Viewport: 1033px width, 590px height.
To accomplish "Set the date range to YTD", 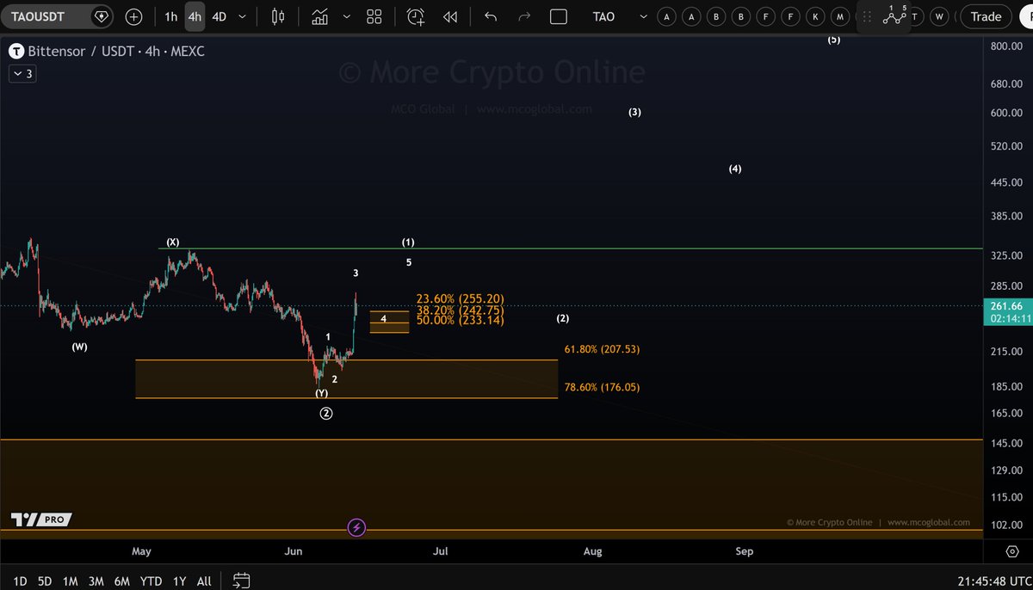I will [x=152, y=581].
